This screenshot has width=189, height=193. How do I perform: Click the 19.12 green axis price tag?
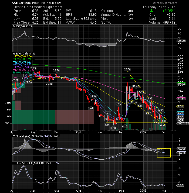[181, 84]
